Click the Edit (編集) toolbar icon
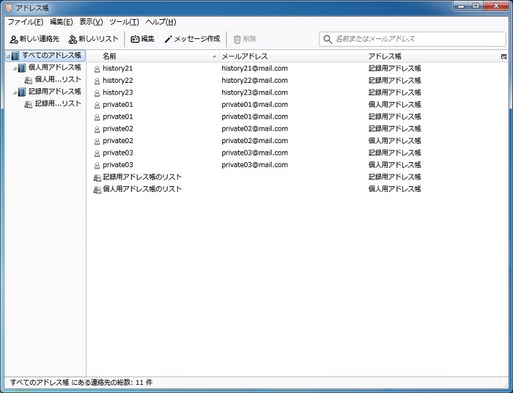This screenshot has height=393, width=513. (x=135, y=40)
